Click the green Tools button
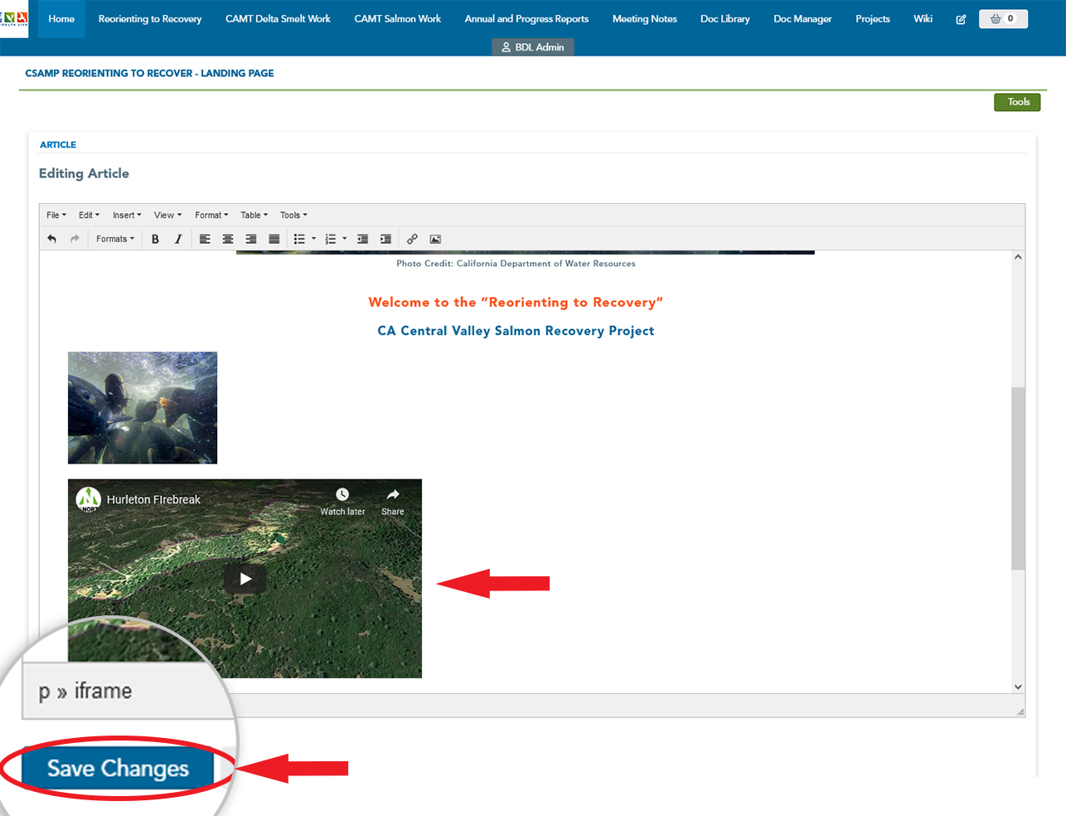 (1017, 102)
